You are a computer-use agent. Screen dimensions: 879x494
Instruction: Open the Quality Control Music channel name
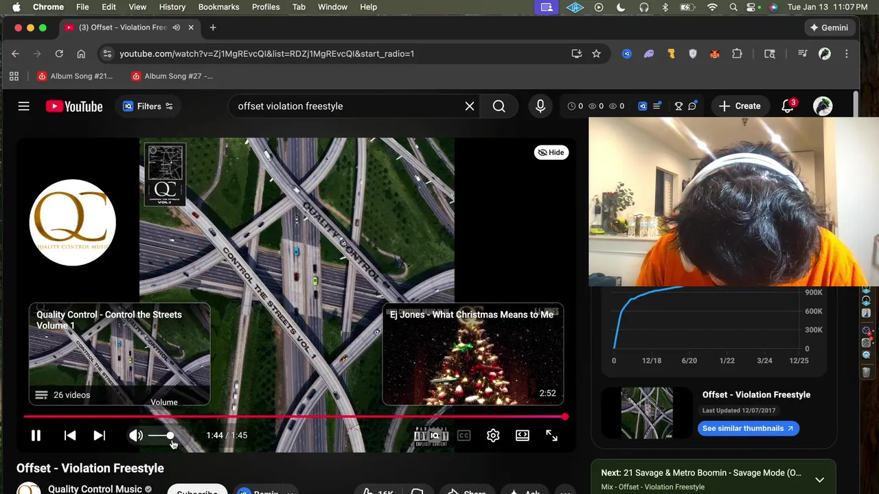(x=95, y=489)
